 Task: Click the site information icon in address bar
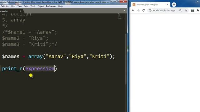click(150, 10)
